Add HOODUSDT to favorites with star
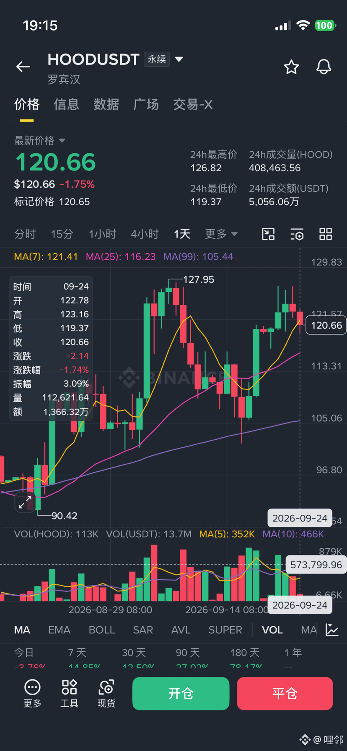 291,67
